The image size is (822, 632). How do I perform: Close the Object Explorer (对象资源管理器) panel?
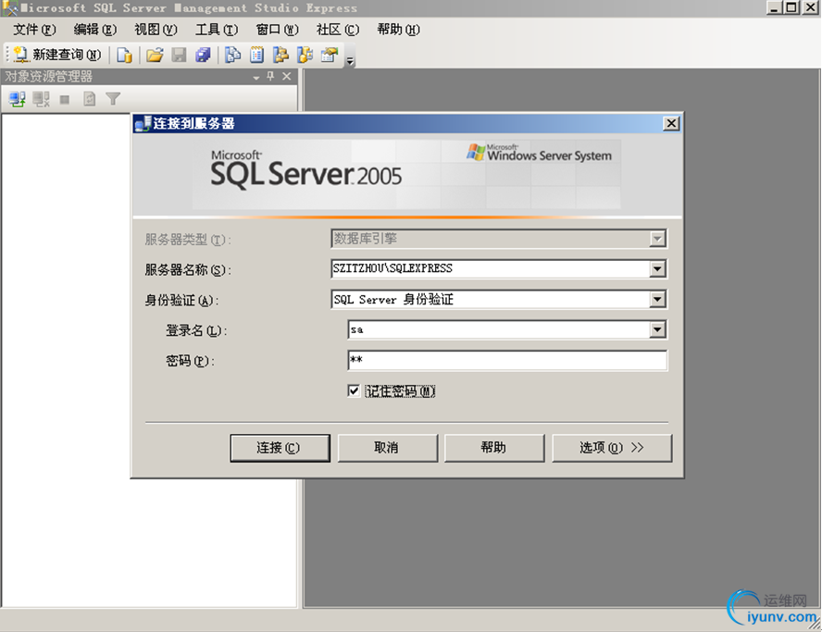[x=287, y=77]
